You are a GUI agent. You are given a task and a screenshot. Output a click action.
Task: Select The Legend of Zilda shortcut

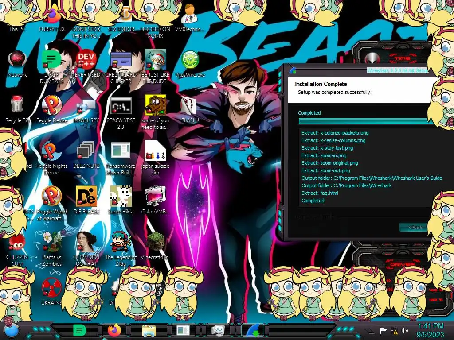pos(121,249)
